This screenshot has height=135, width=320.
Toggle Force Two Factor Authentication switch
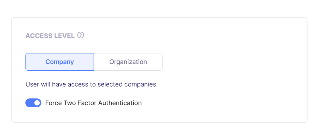(x=33, y=103)
